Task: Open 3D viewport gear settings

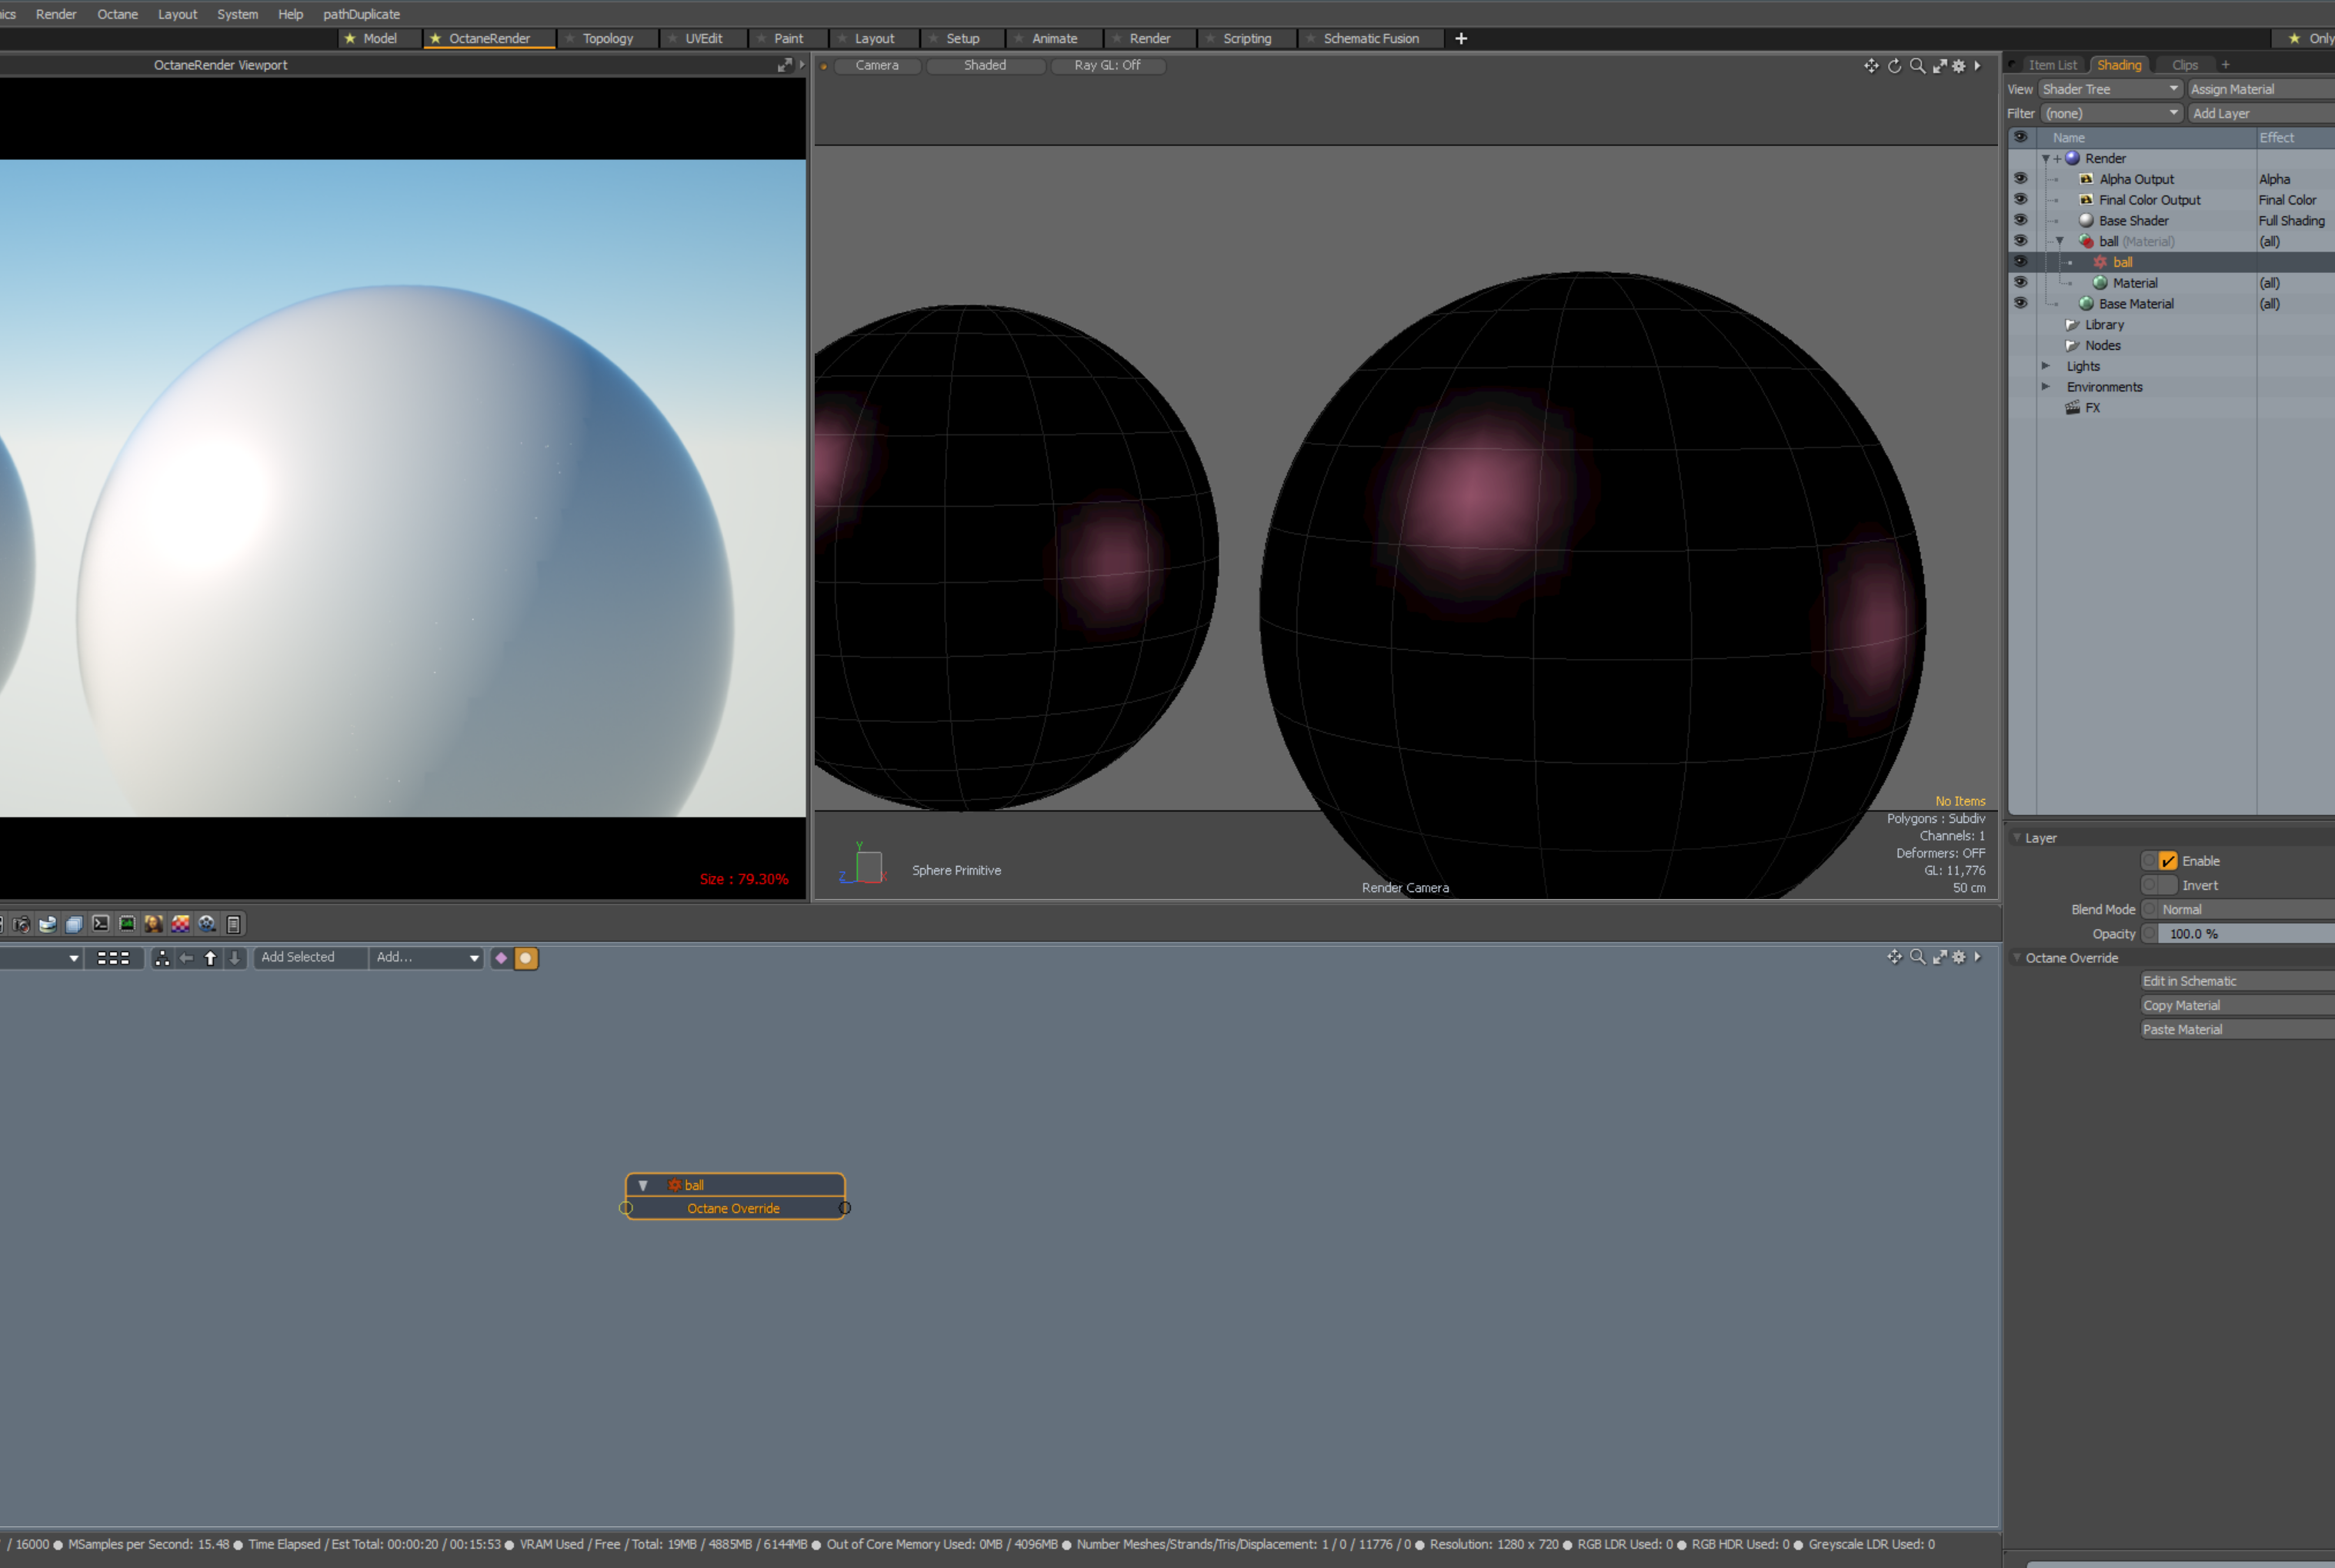Action: [x=1959, y=66]
